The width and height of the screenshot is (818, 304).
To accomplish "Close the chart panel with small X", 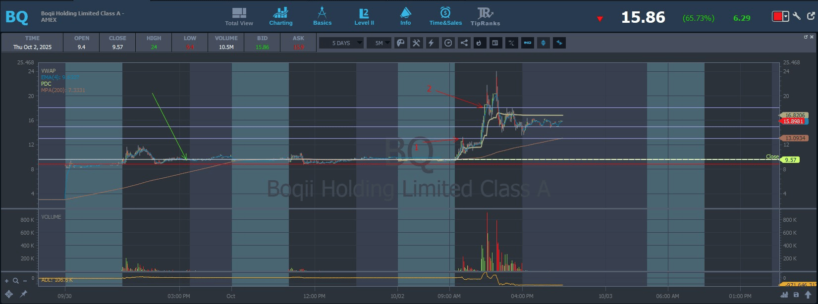I will (812, 37).
